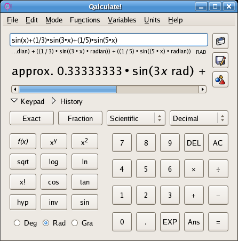Click digit 9 on keypad
This screenshot has height=241, width=238.
170,143
